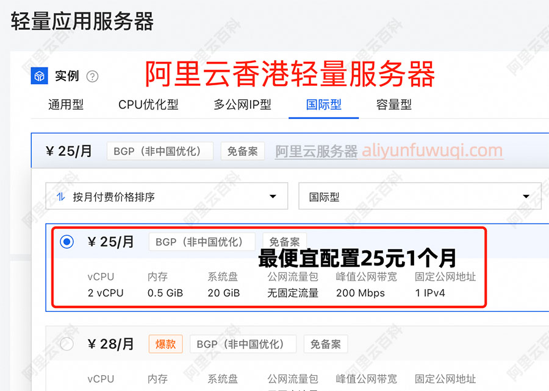Click the 0.5 GiB memory value
549x391 pixels.
click(165, 293)
